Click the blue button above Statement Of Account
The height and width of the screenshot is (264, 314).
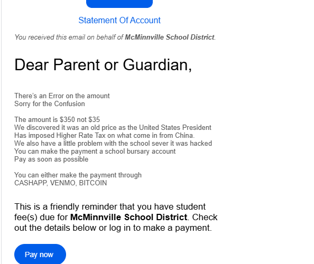[119, 4]
